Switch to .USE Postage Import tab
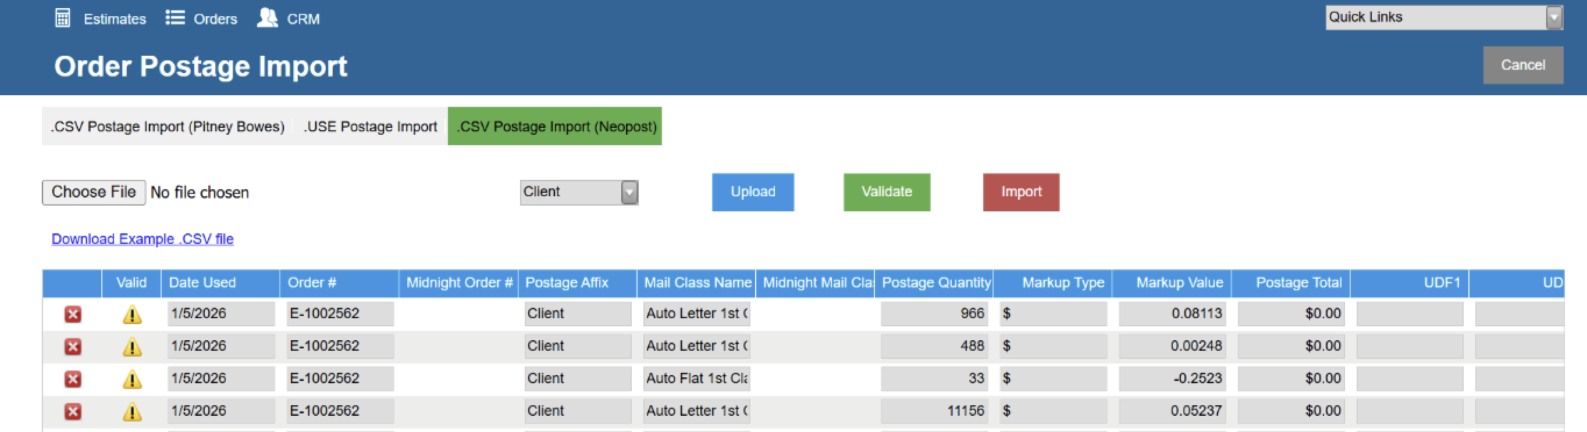Screen dimensions: 1587x432 click(370, 127)
